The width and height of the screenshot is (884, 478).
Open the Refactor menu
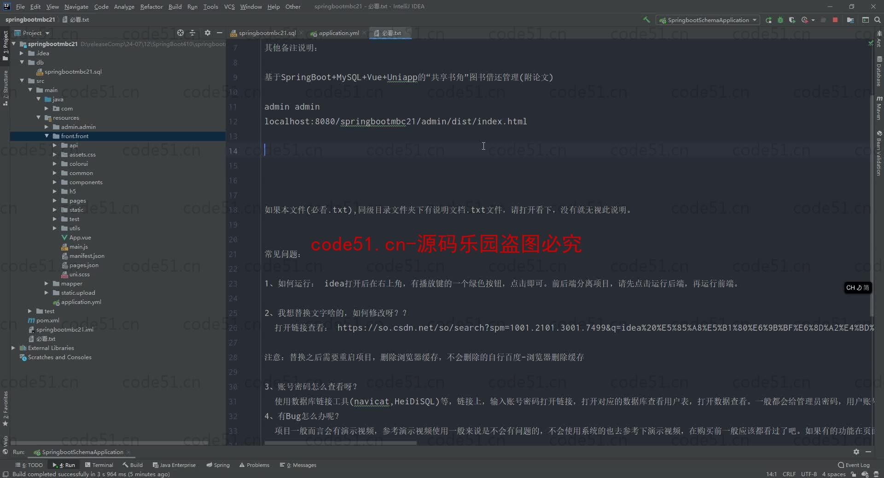(151, 6)
